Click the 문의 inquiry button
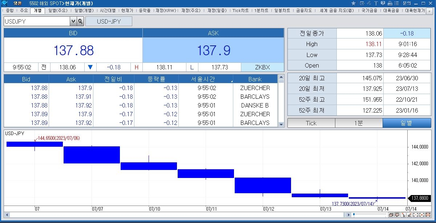 point(407,3)
